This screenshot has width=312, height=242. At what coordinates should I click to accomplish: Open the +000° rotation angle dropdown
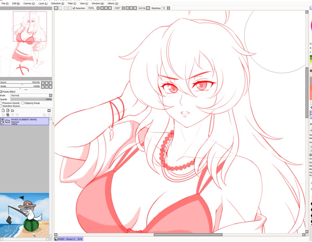(123, 8)
